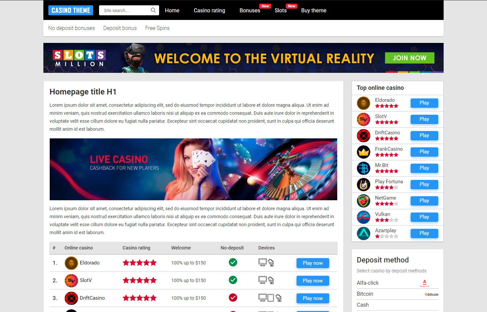The width and height of the screenshot is (487, 312).
Task: Click the Casino Theme site logo
Action: click(x=71, y=10)
